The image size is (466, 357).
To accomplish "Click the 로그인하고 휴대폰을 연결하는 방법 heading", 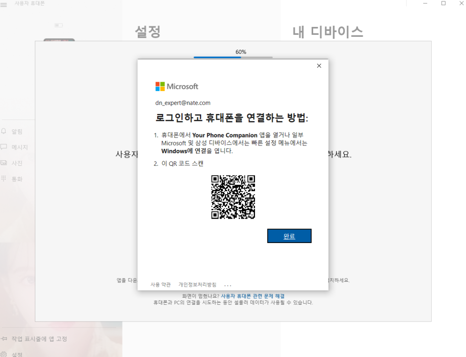I will click(232, 118).
